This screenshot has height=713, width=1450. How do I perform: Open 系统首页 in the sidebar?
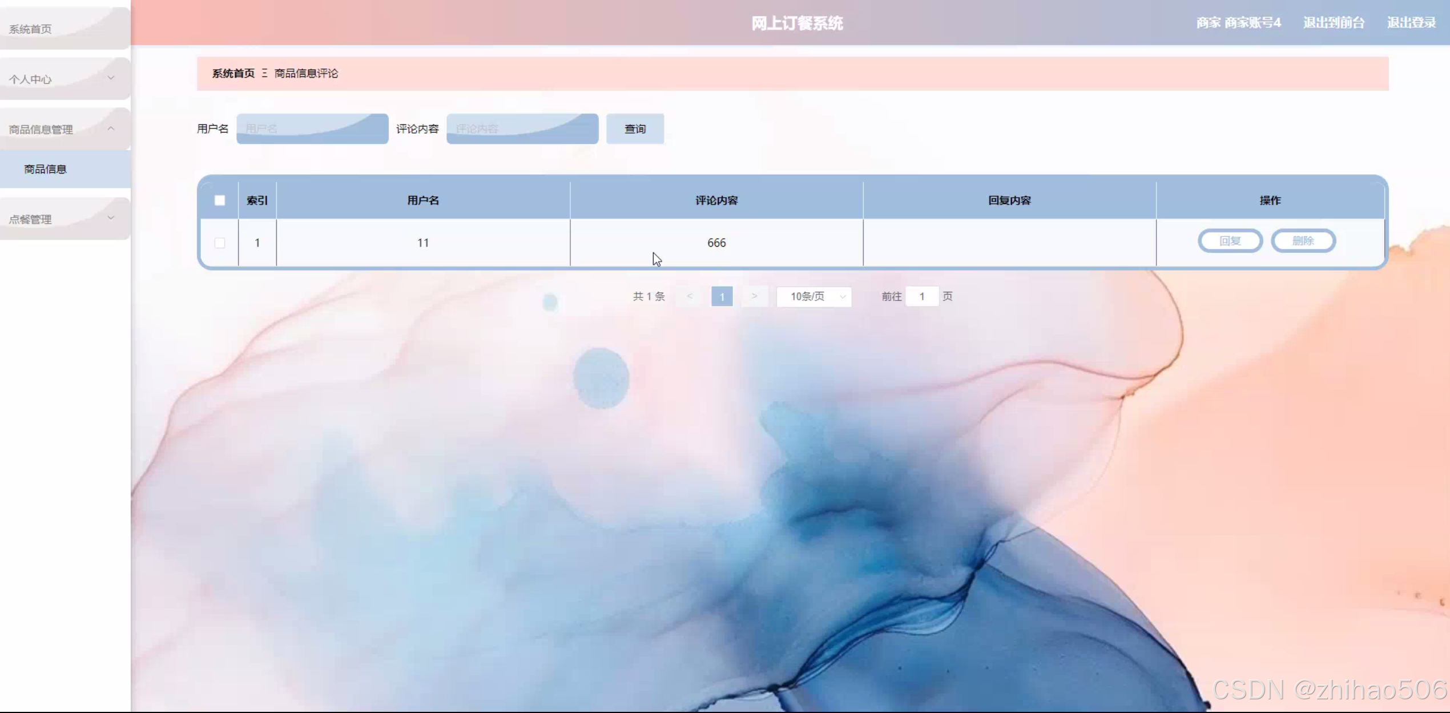pyautogui.click(x=31, y=29)
